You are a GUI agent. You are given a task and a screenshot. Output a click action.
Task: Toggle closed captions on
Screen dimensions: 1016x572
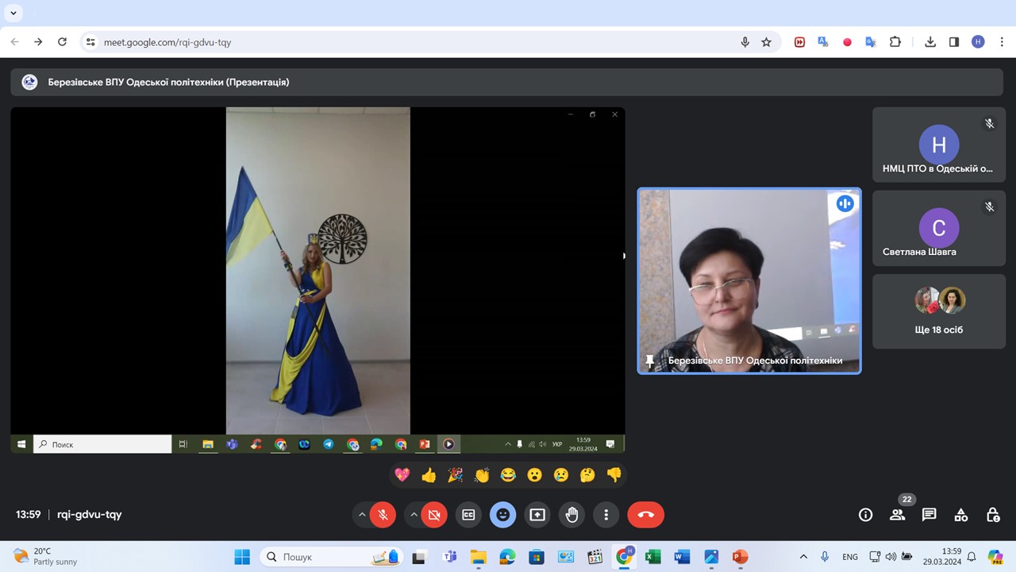coord(468,515)
